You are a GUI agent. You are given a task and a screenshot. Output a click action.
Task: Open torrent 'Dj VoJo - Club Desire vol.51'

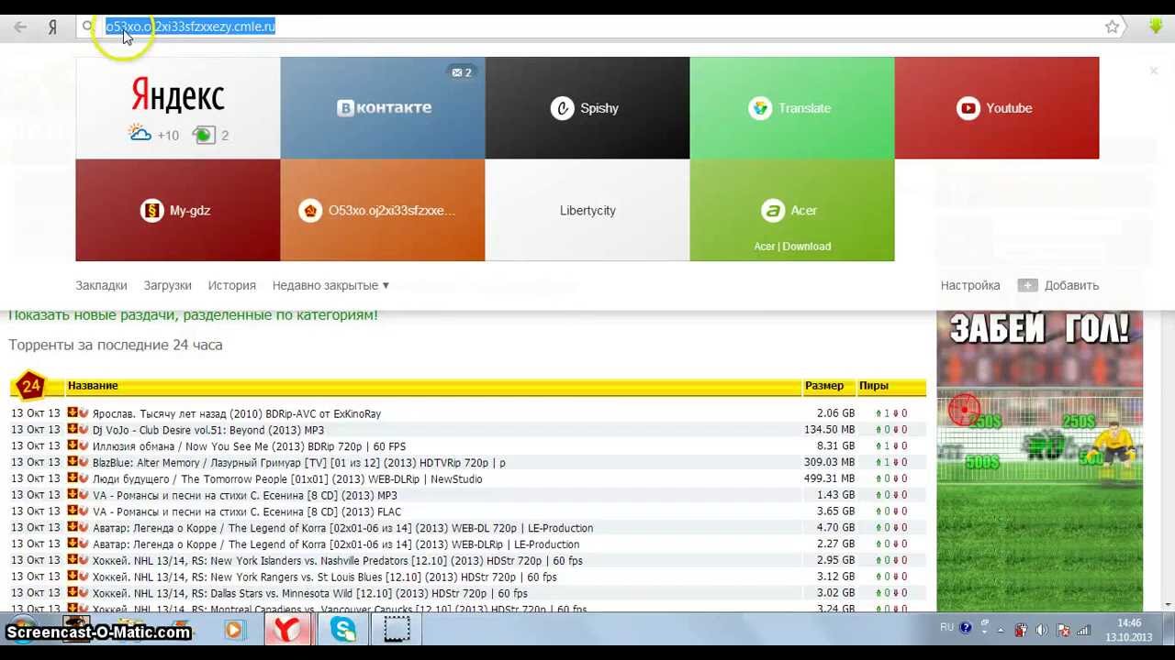coord(208,430)
